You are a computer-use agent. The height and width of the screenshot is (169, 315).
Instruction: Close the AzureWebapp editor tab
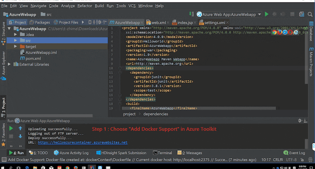click(142, 23)
